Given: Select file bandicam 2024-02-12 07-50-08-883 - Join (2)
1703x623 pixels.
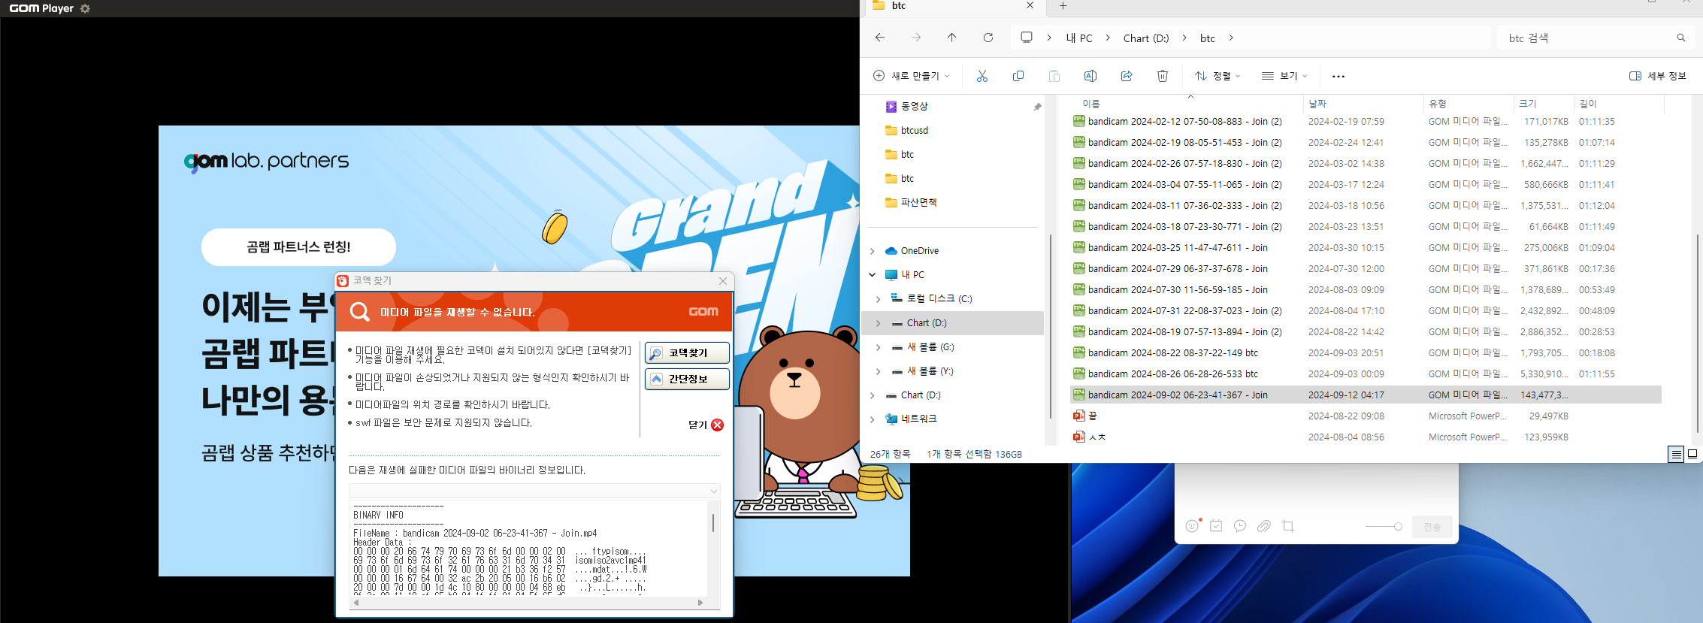Looking at the screenshot, I should [1185, 122].
